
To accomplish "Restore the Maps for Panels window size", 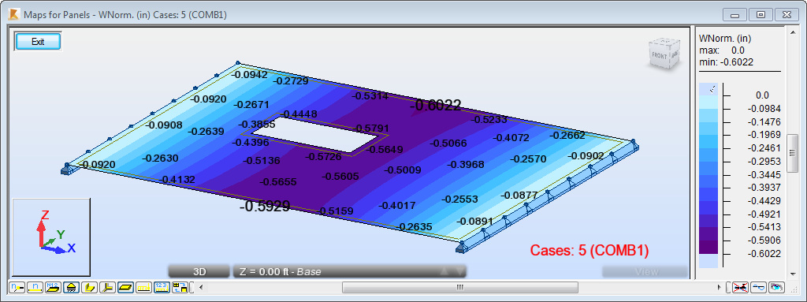I will coord(761,14).
